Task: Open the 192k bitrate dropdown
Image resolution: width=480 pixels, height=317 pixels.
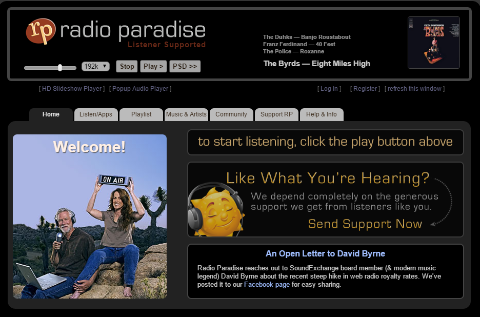Action: [95, 66]
